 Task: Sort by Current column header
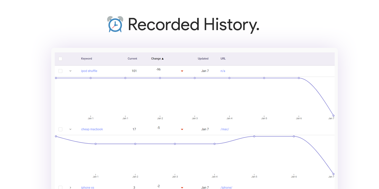coord(132,58)
